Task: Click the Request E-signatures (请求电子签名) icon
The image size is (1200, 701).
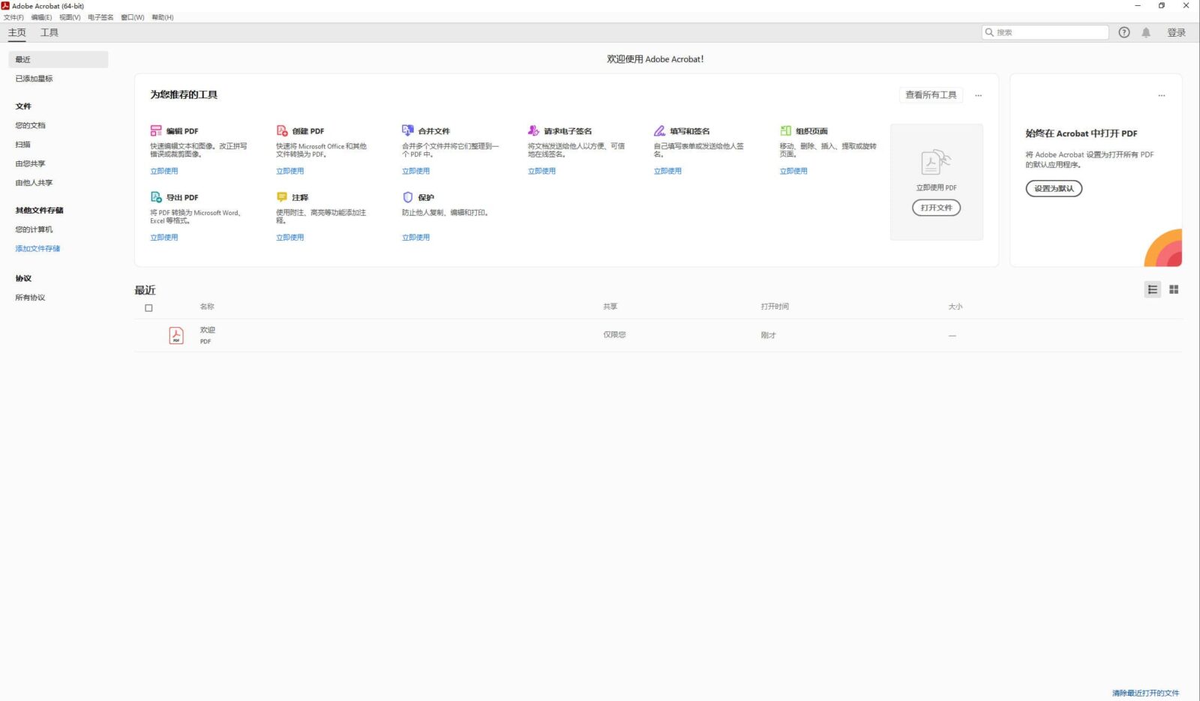Action: click(533, 130)
